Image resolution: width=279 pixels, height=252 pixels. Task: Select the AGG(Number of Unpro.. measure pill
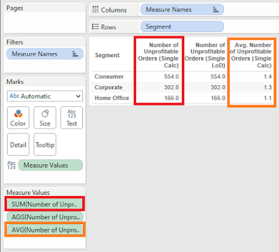coord(45,216)
